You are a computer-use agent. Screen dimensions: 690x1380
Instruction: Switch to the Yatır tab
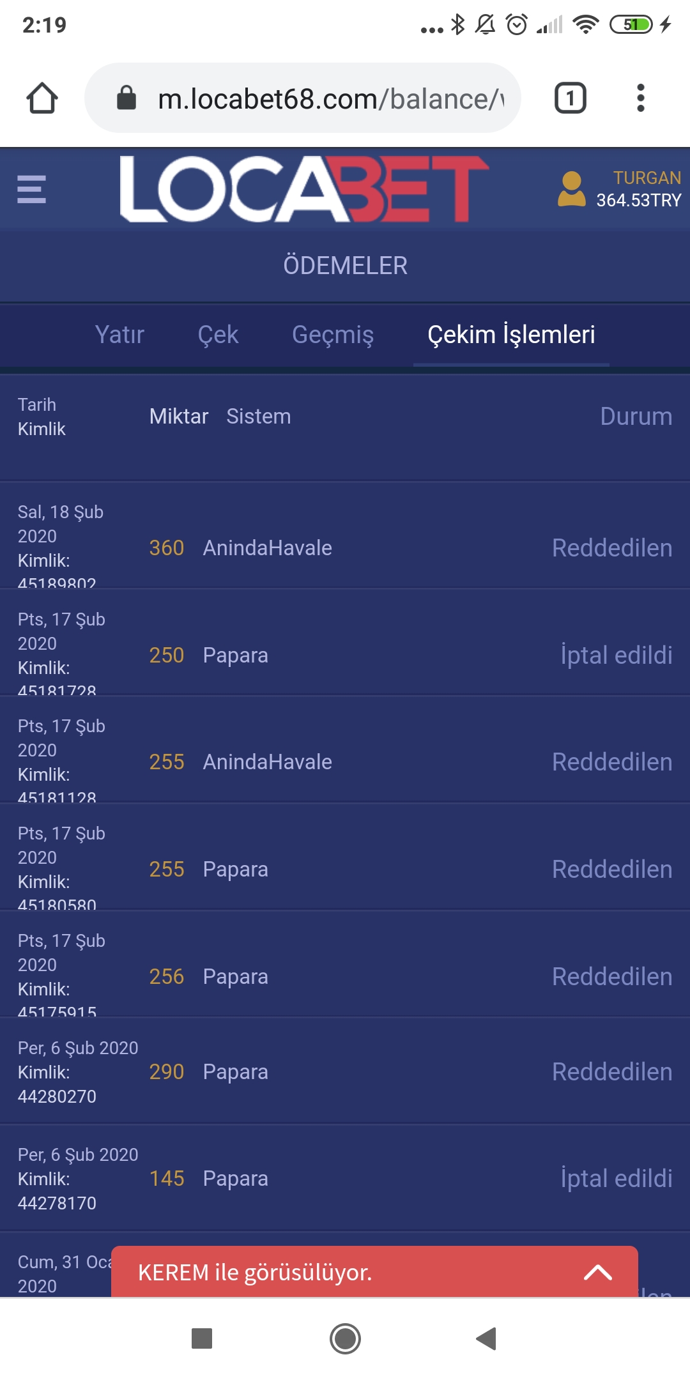[x=119, y=335]
